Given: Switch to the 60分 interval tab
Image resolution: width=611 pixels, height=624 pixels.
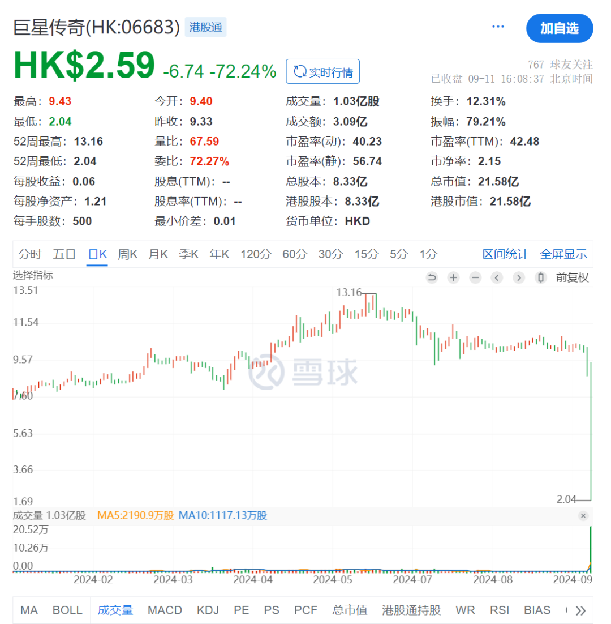Looking at the screenshot, I should [x=295, y=254].
